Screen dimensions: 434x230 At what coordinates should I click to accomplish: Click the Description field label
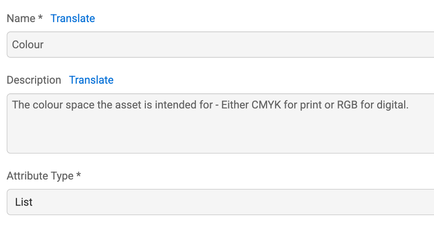34,80
